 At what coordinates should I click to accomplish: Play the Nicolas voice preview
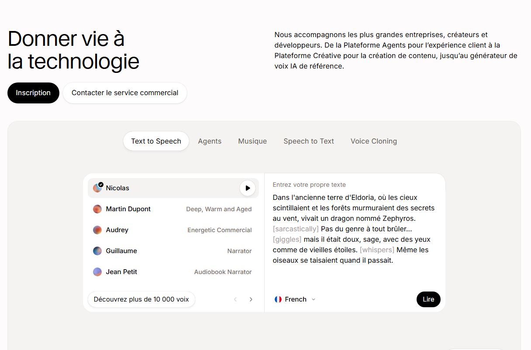(248, 188)
